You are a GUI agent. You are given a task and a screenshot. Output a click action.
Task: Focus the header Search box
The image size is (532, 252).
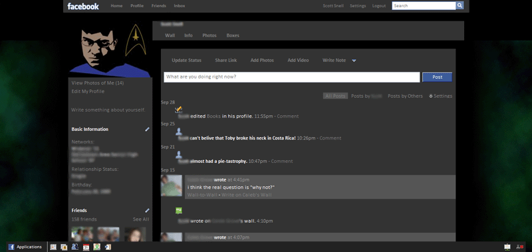(424, 6)
